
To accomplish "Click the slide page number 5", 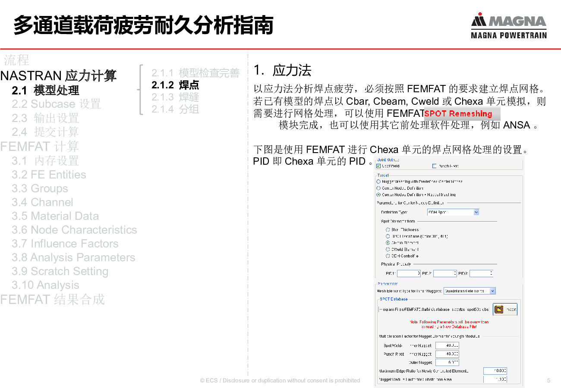I will point(548,380).
